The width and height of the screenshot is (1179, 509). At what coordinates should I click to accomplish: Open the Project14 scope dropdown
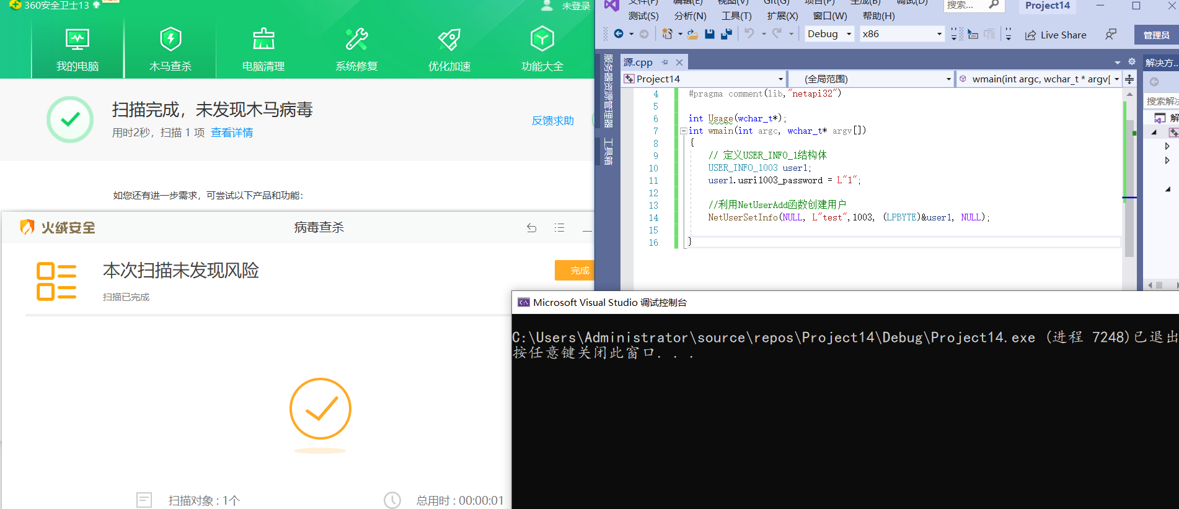[704, 79]
